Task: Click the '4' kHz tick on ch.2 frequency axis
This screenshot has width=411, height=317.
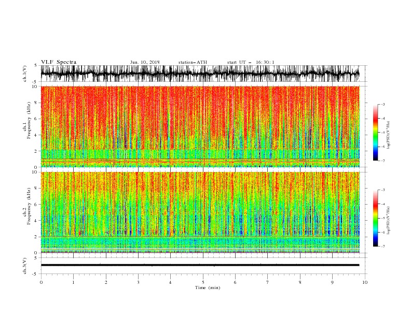Action: pos(36,221)
